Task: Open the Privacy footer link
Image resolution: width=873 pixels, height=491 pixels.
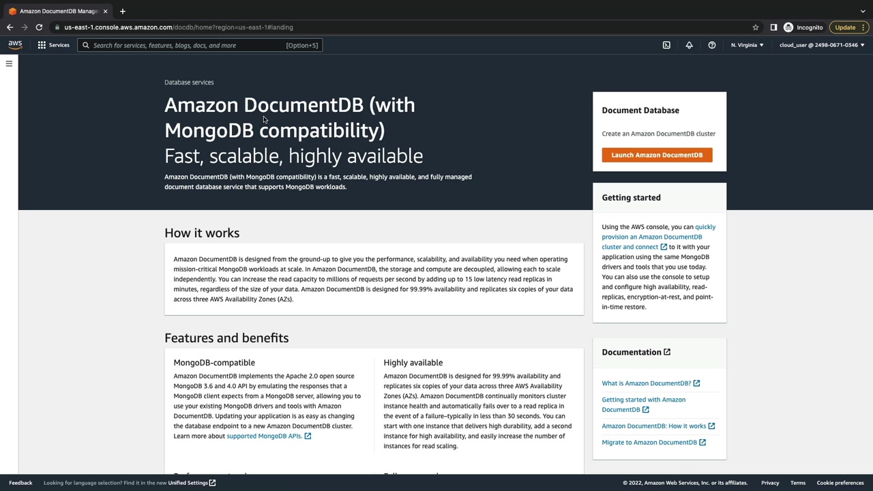Action: pyautogui.click(x=770, y=483)
